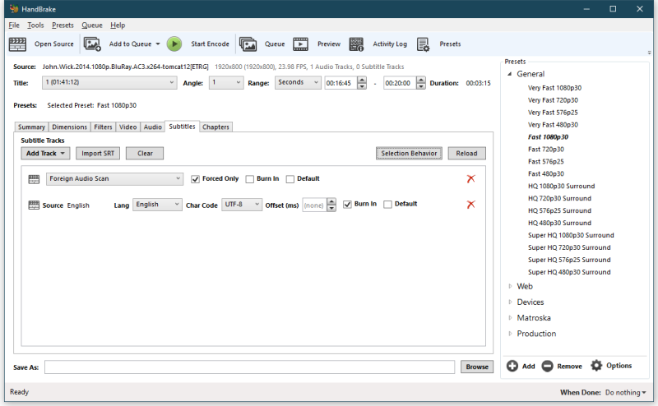Click the Browse button
This screenshot has width=658, height=406.
(x=476, y=367)
